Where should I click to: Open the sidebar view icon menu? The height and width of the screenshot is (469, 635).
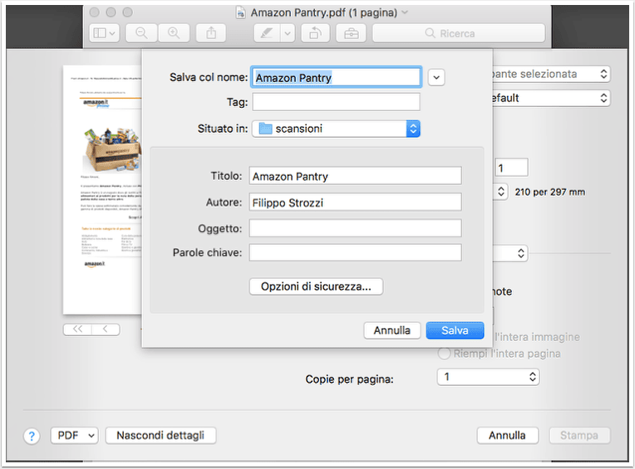point(104,33)
